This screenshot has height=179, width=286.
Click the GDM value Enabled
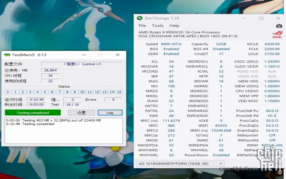point(171,54)
